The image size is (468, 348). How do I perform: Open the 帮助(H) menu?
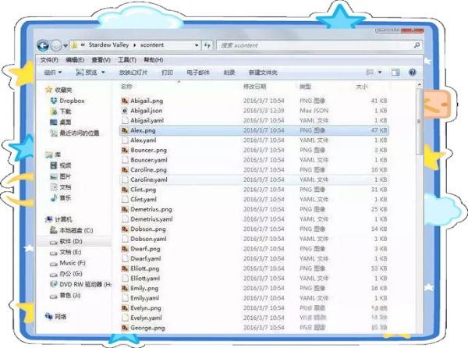153,60
